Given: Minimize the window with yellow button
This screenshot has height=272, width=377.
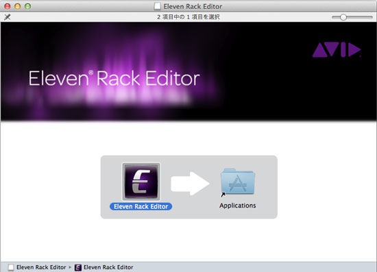Looking at the screenshot, I should 18,6.
